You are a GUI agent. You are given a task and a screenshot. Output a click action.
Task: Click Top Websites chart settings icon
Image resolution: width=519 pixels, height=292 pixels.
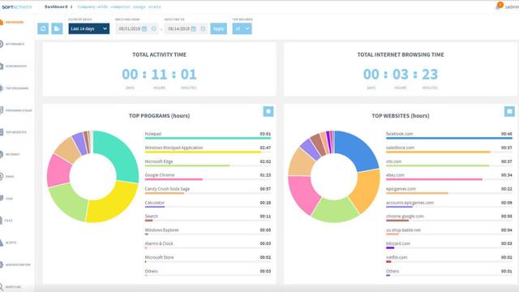(509, 111)
